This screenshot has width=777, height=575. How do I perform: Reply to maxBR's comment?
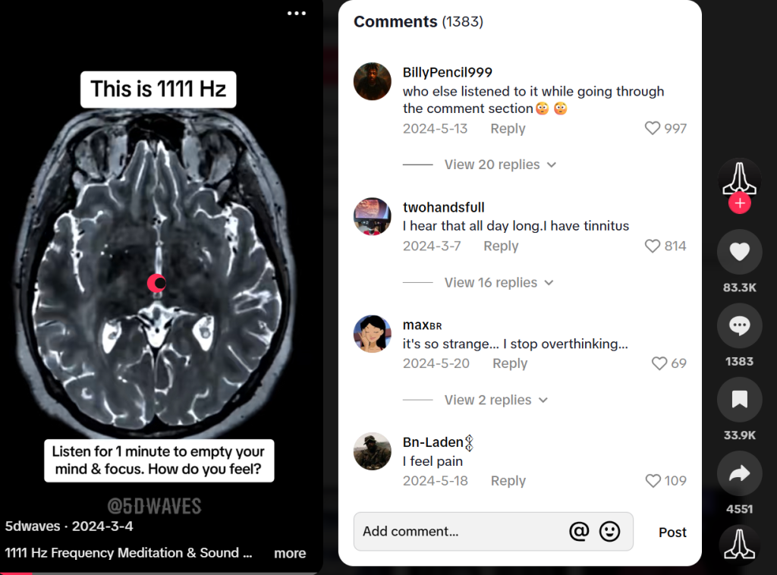tap(510, 363)
